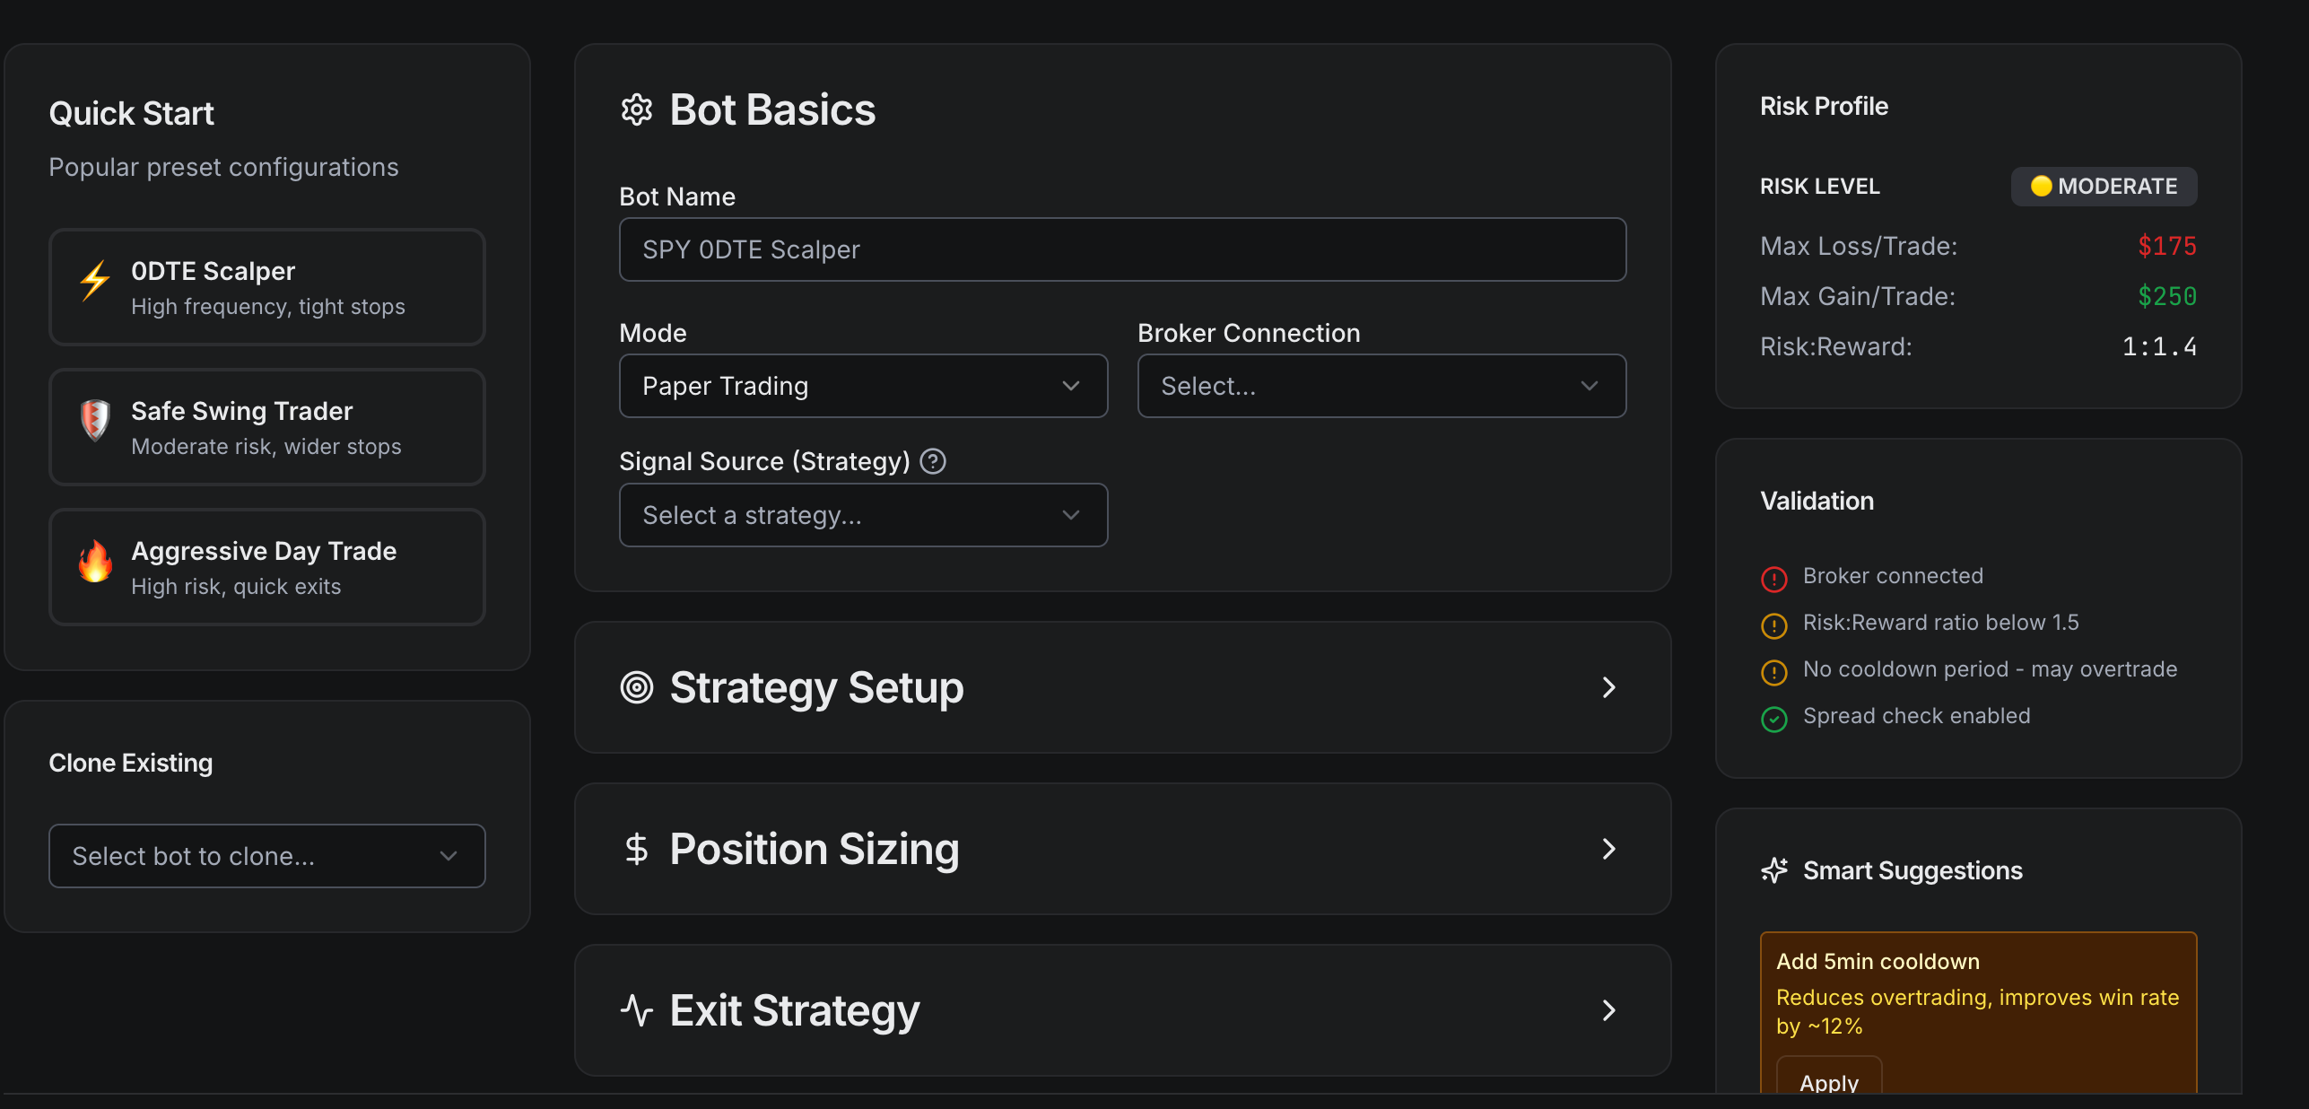2309x1109 pixels.
Task: Click the help icon next to Signal Source
Action: pos(933,461)
